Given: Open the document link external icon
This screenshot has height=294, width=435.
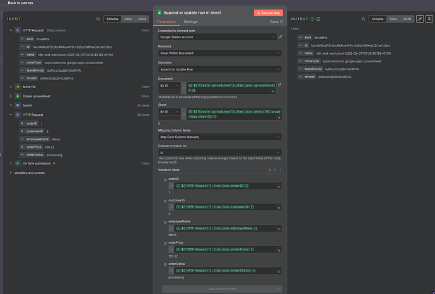Looking at the screenshot, I should [280, 84].
